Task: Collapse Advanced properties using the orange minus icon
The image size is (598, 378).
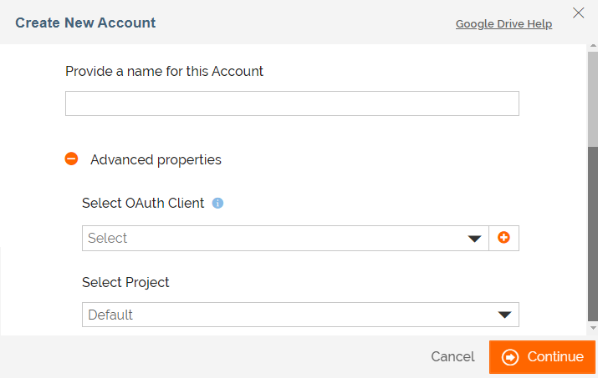Action: click(71, 159)
